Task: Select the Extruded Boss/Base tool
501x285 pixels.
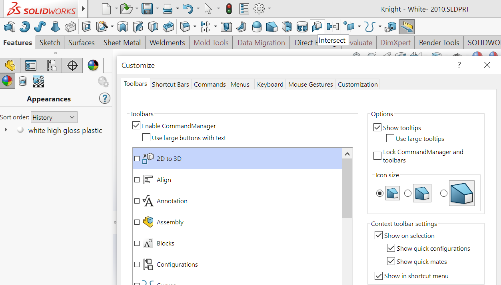Action: point(10,27)
